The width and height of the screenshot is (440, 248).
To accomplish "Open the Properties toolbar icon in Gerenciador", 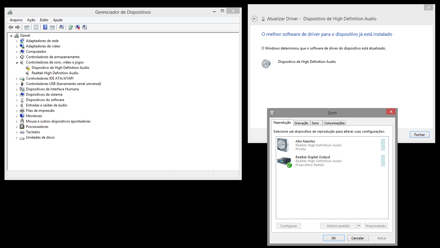I will (x=36, y=27).
